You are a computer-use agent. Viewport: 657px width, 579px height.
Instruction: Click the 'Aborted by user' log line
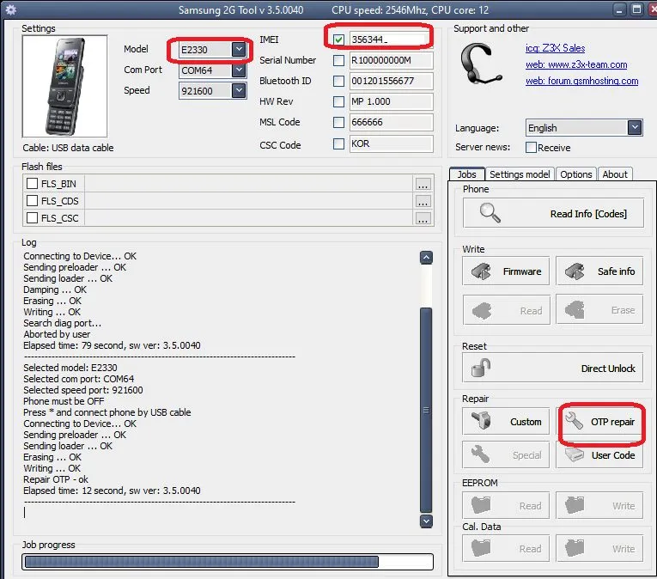click(x=57, y=334)
